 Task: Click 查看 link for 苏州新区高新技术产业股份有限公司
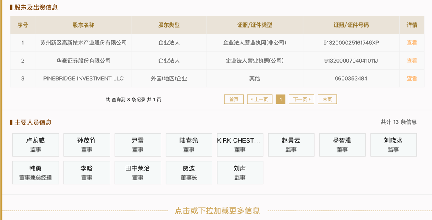point(412,43)
